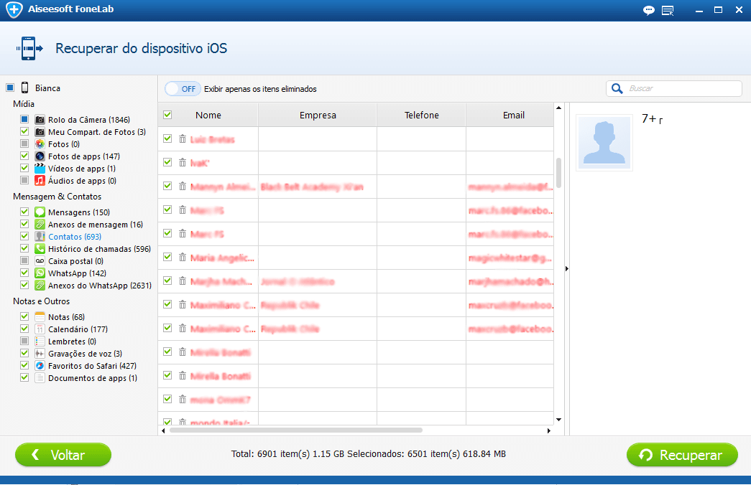Viewport: 751px width, 485px height.
Task: Click the Mensagens green bubble icon
Action: pos(40,212)
